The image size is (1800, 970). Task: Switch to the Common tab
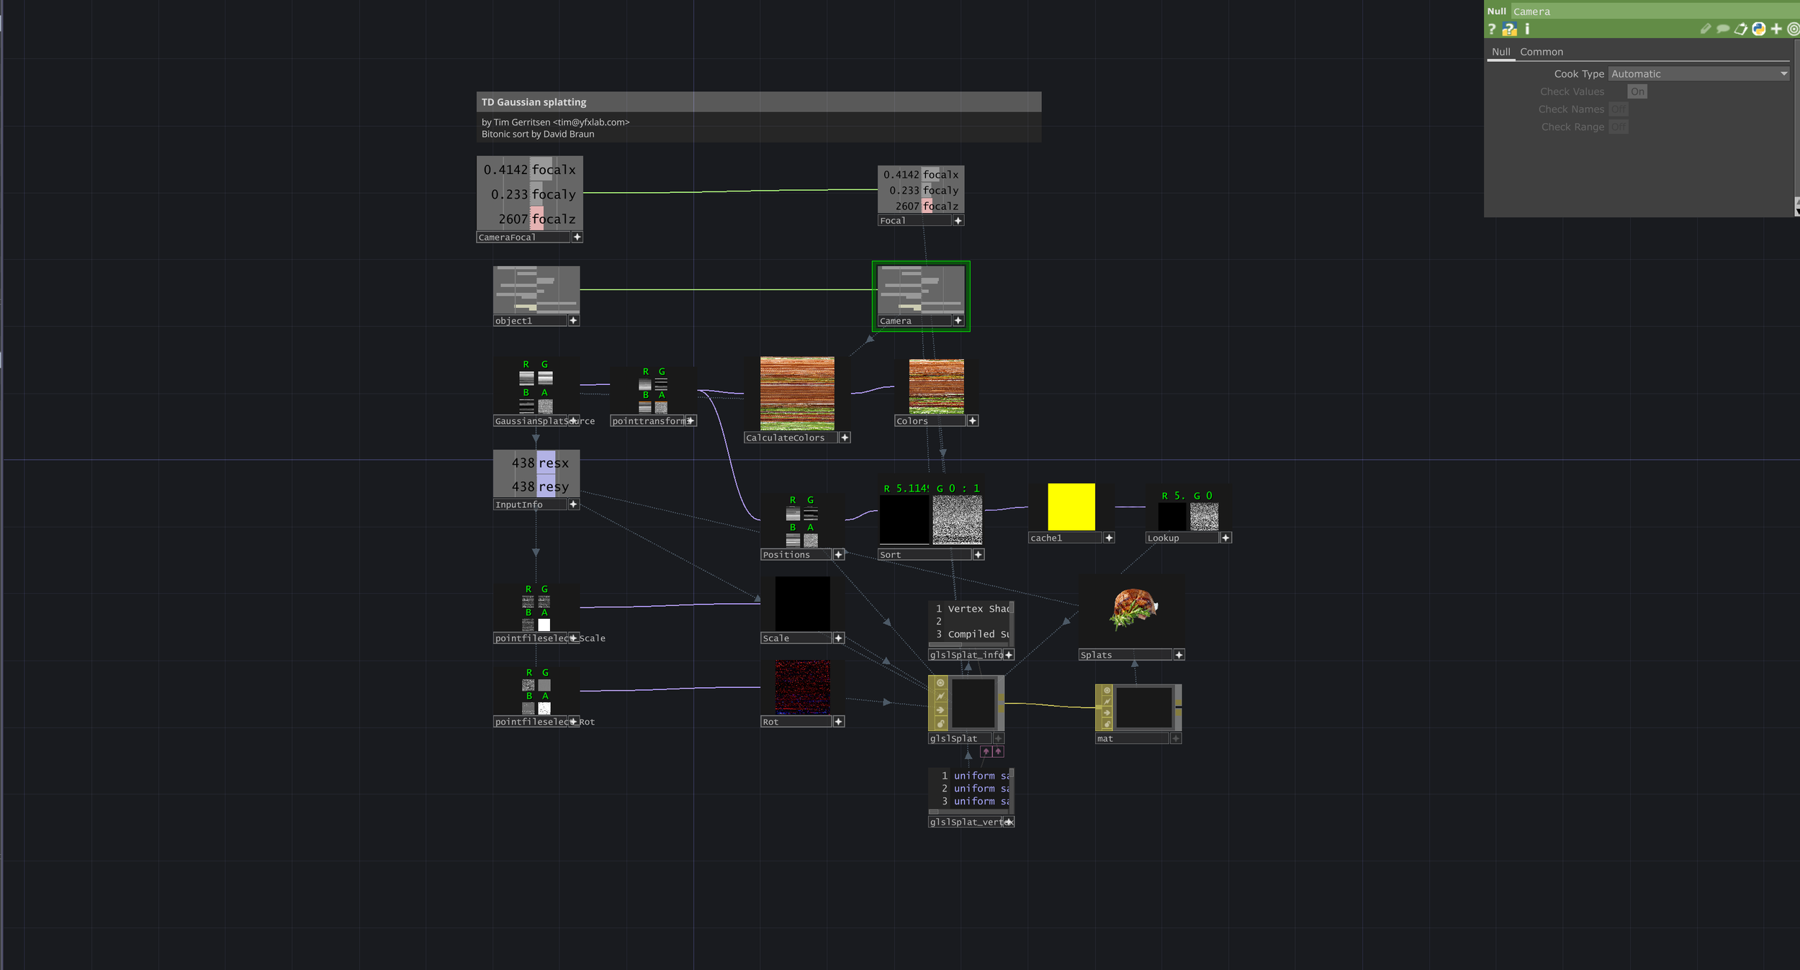(x=1541, y=52)
